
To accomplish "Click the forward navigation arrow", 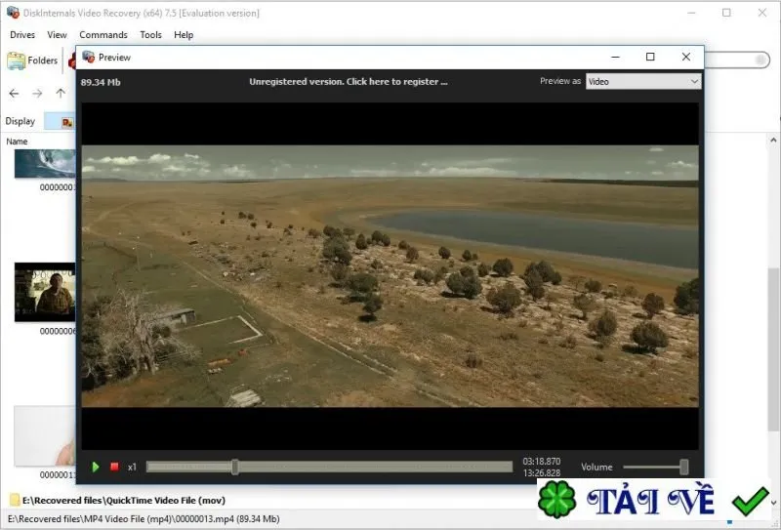I will (x=37, y=93).
